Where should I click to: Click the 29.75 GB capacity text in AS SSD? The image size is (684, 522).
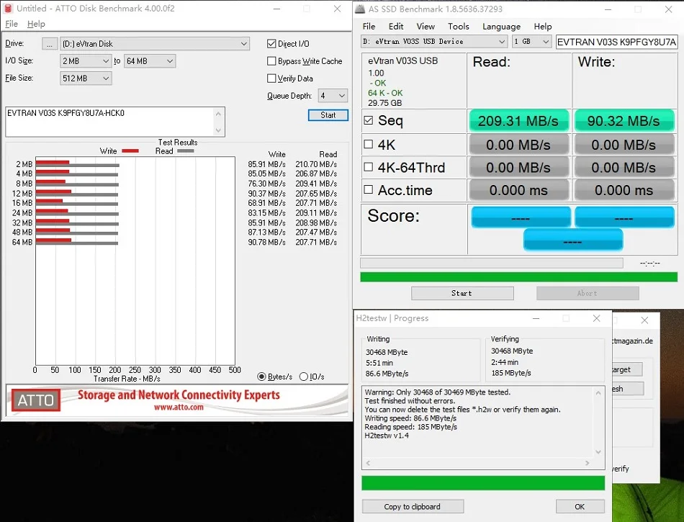[x=384, y=103]
